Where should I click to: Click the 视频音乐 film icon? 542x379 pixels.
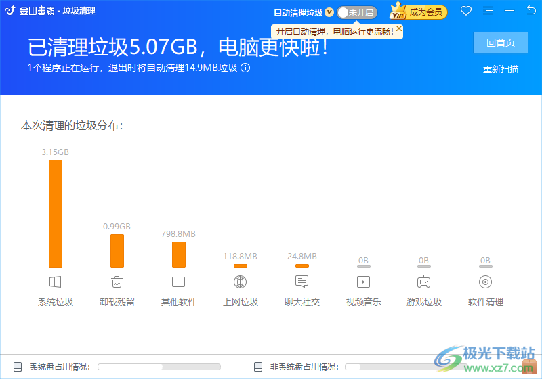point(363,282)
